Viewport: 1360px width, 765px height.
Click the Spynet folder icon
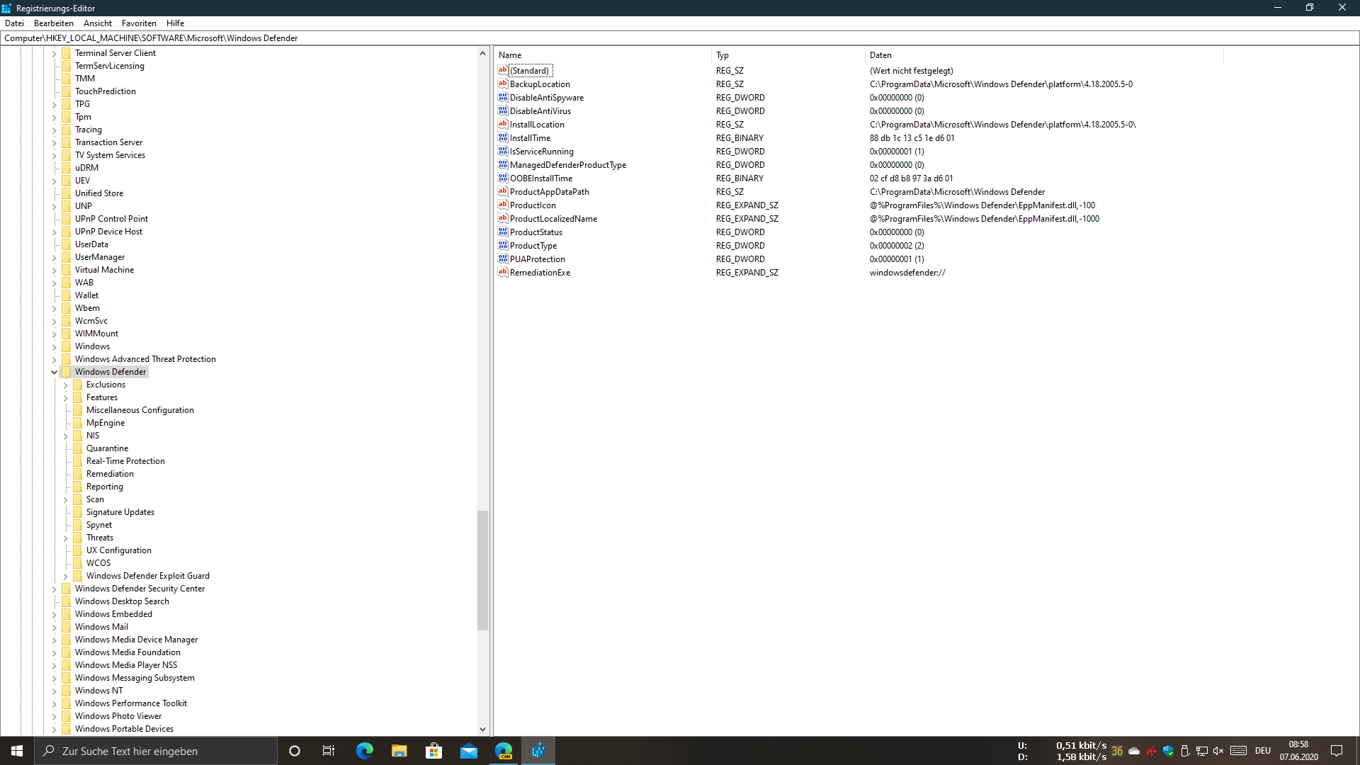[x=78, y=525]
